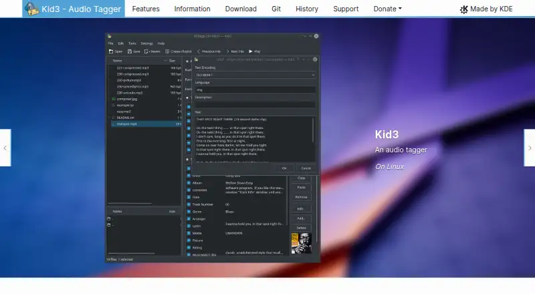Advance to next carousel slide arrow
This screenshot has height=294, width=535.
(530, 148)
